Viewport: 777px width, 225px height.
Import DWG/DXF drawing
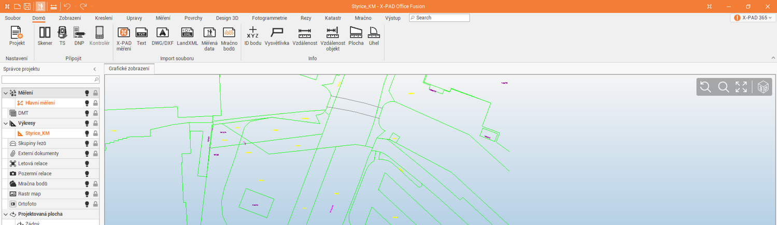[x=162, y=36]
